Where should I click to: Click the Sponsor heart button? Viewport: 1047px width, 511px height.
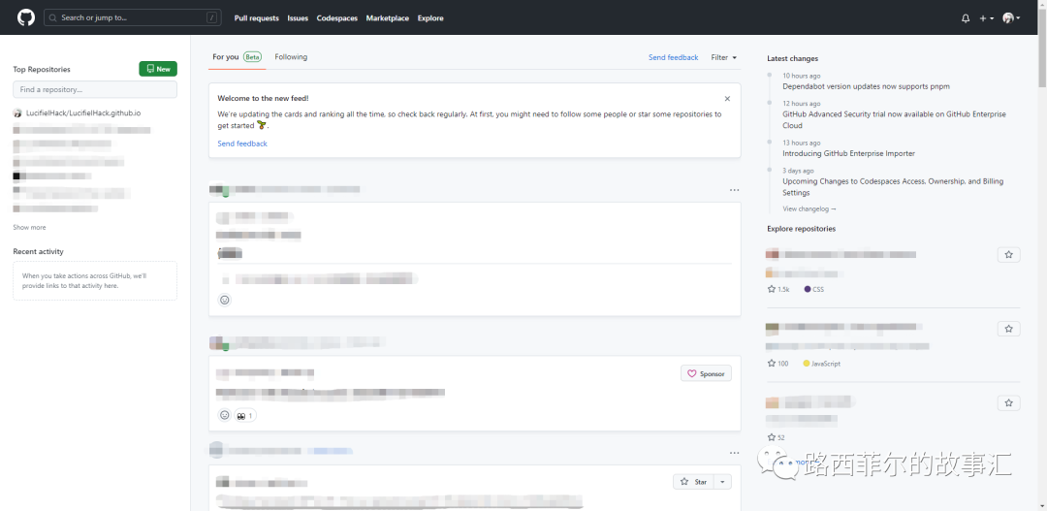coord(706,374)
